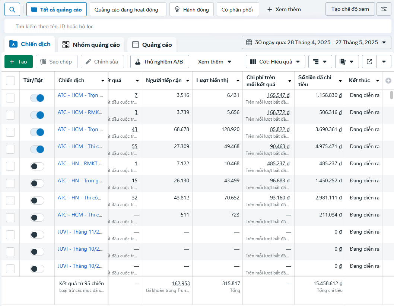Click the 485.237 đ cost per result value
This screenshot has width=394, height=306.
(279, 164)
